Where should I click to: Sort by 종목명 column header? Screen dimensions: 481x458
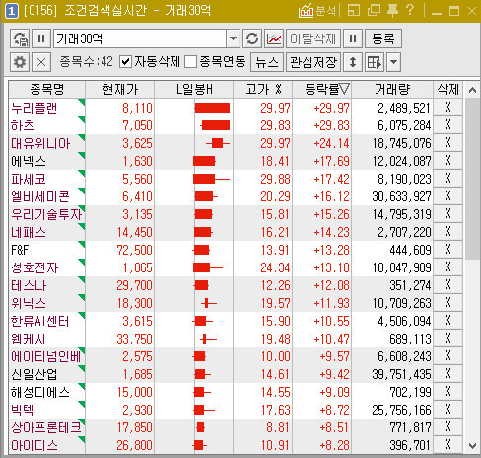pos(47,89)
